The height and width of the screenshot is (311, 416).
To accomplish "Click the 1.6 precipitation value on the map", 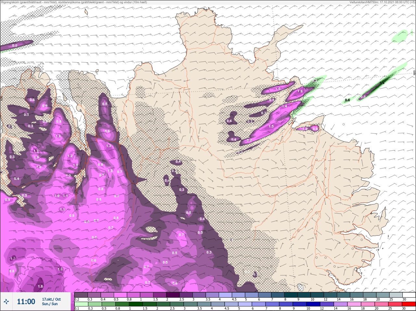I will (x=300, y=92).
